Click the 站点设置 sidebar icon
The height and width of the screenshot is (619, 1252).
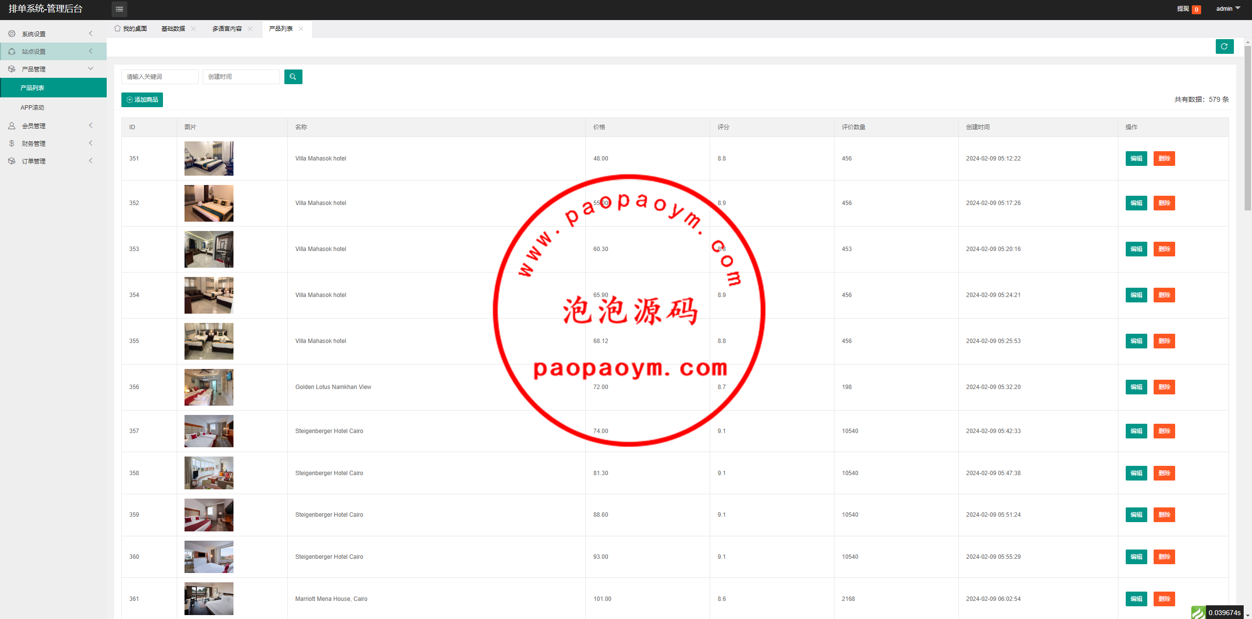pos(12,51)
